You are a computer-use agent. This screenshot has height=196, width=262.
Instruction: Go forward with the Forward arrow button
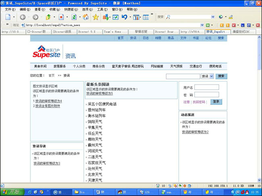[x=35, y=17]
